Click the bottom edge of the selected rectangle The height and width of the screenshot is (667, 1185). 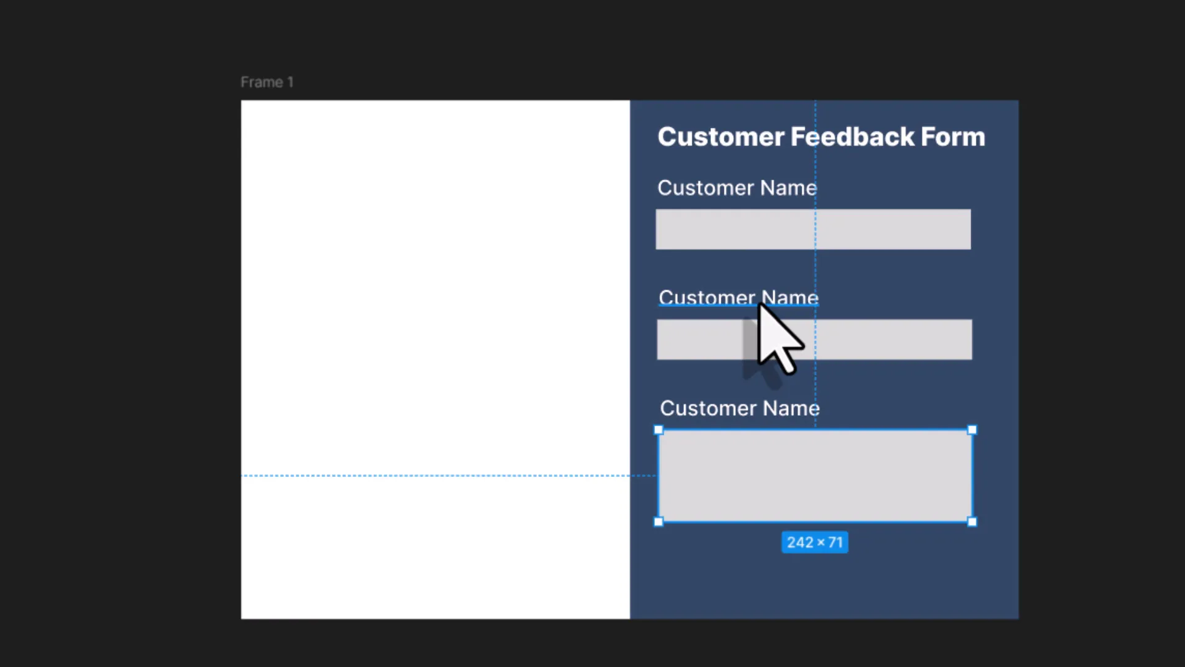pos(815,522)
